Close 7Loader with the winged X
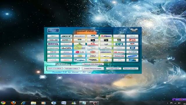Viewport: 186px width, 105px height. (134, 30)
